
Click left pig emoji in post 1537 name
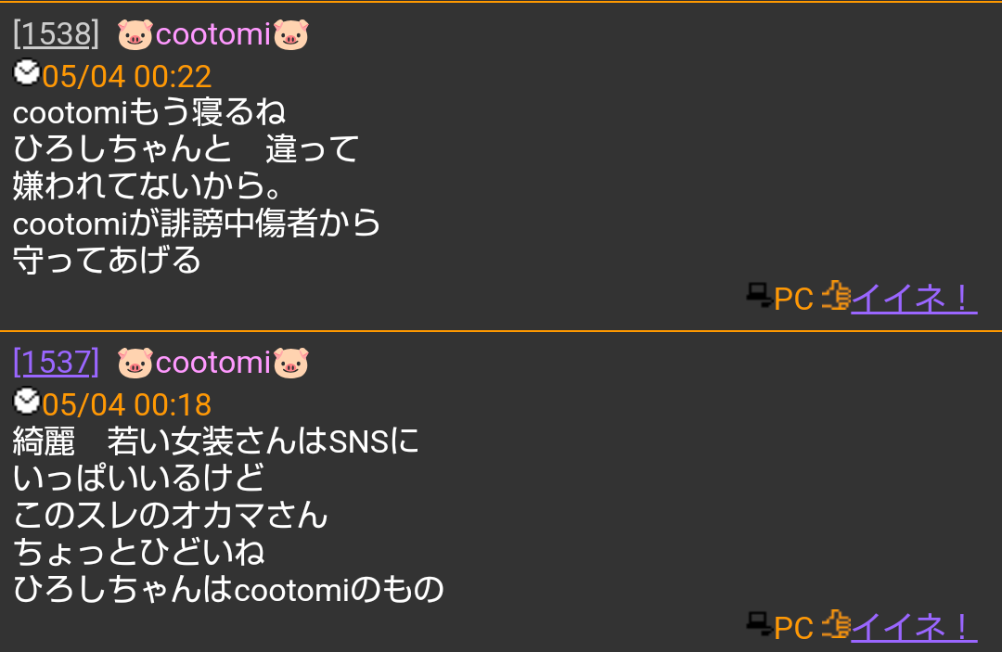(x=135, y=364)
